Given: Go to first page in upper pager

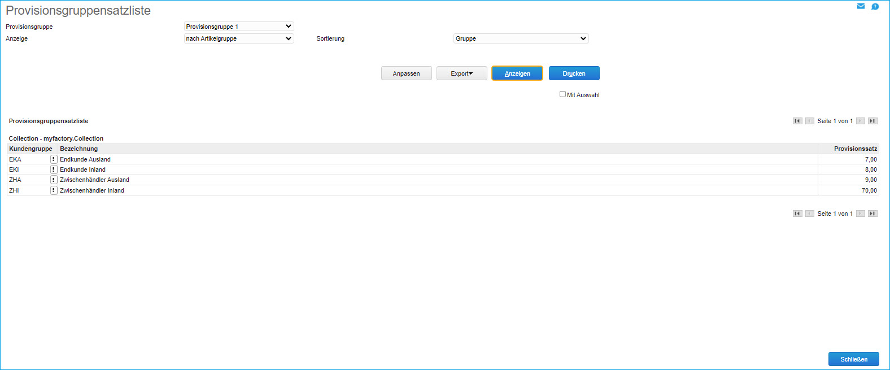Looking at the screenshot, I should pos(797,121).
